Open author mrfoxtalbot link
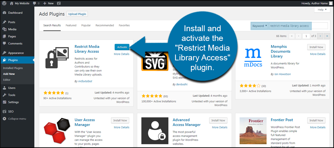334x148 pixels. pos(85,81)
